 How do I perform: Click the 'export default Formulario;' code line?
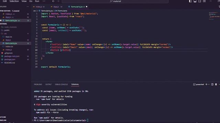(56, 67)
